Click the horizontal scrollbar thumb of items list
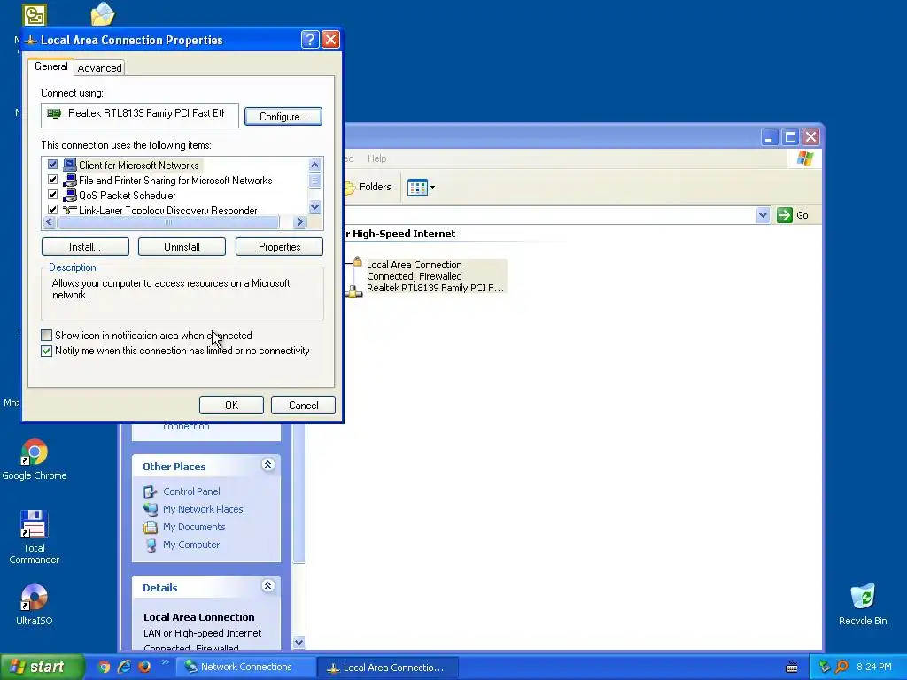 (x=167, y=222)
